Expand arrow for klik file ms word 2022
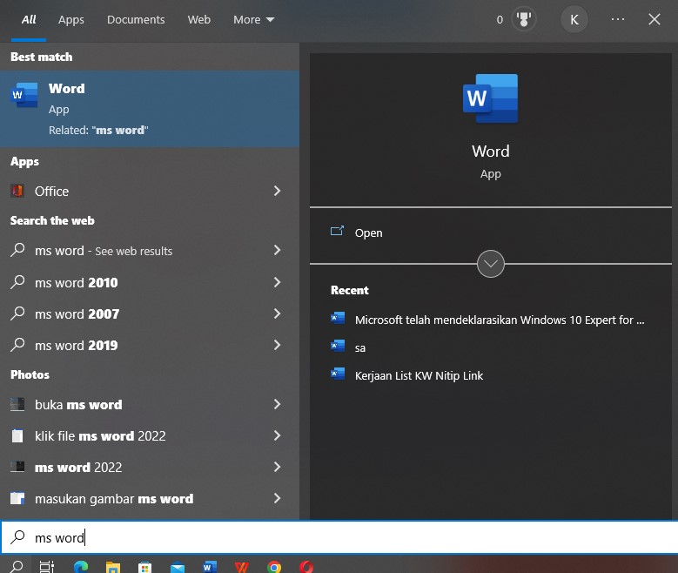This screenshot has height=573, width=678. click(x=277, y=435)
